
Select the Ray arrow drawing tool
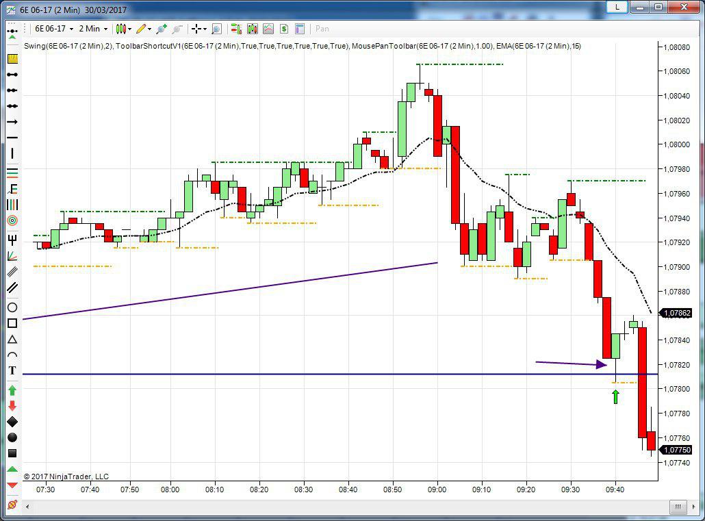(12, 122)
